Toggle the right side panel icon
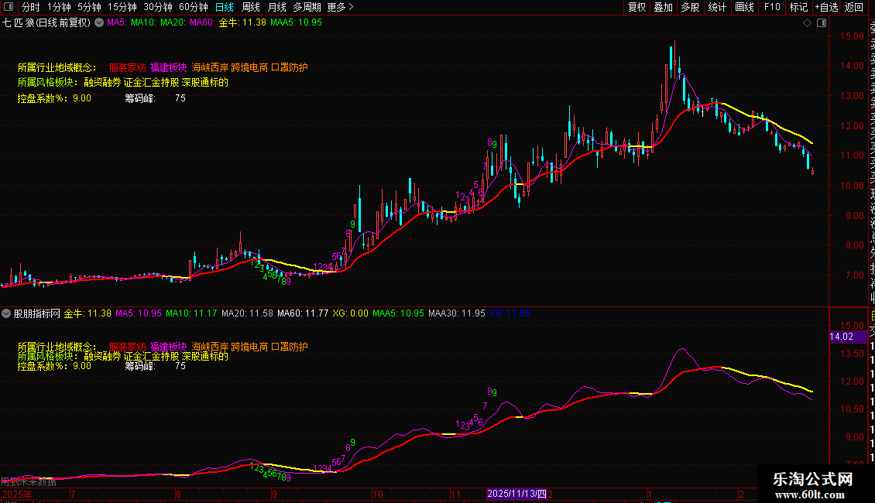Viewport: 875px width, 503px height. pyautogui.click(x=821, y=22)
